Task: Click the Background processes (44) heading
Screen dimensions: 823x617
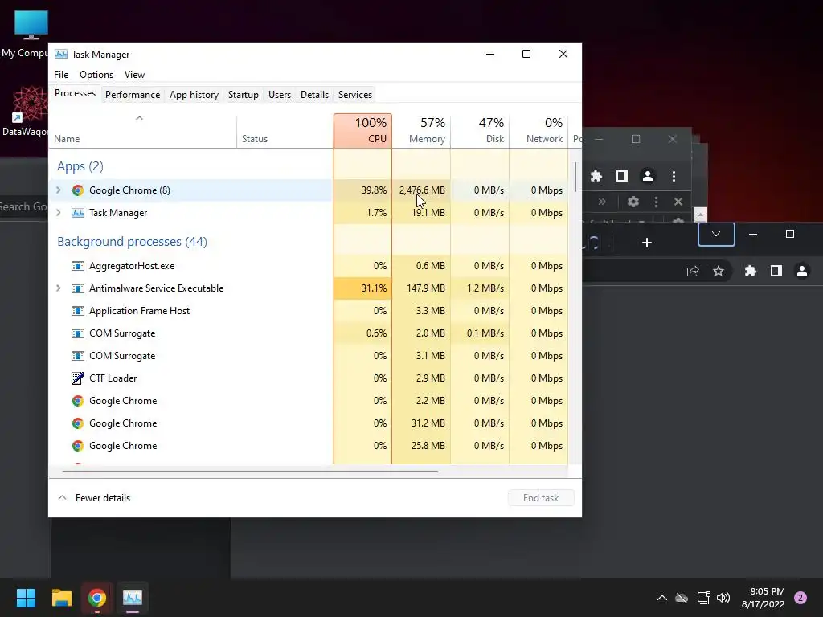Action: click(x=133, y=241)
